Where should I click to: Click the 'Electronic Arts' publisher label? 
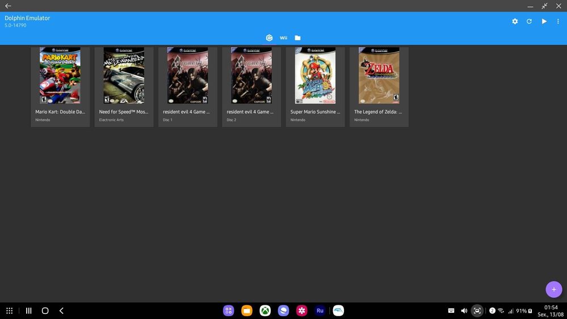[x=111, y=120]
